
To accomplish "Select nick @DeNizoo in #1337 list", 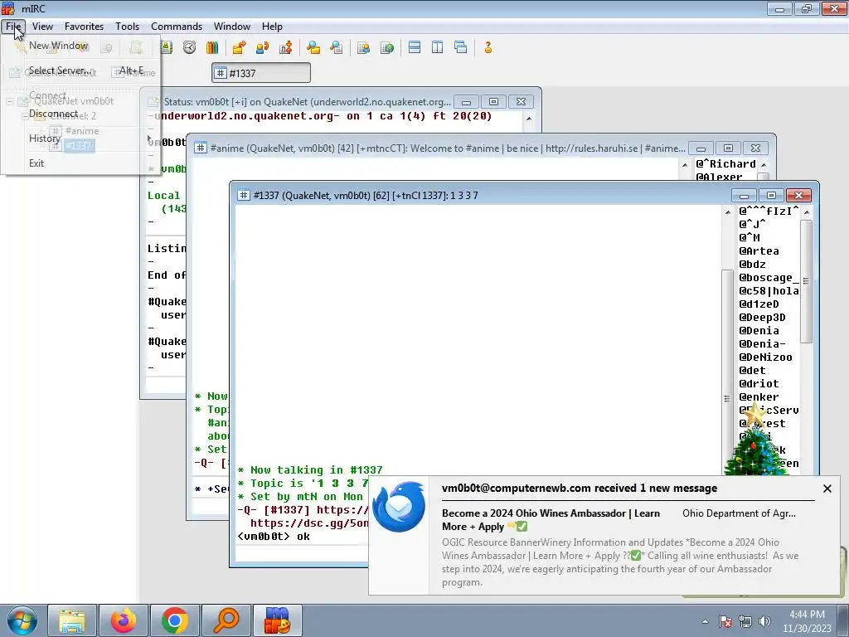I will click(x=765, y=357).
